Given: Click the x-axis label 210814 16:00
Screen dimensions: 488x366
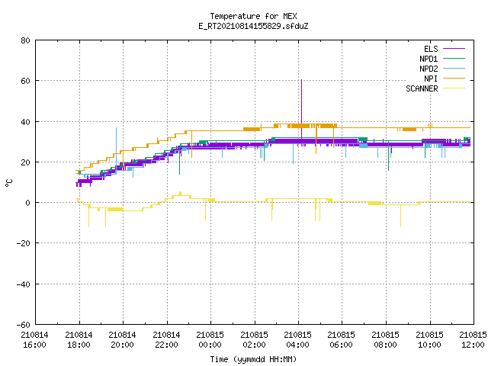Looking at the screenshot, I should pyautogui.click(x=34, y=339).
